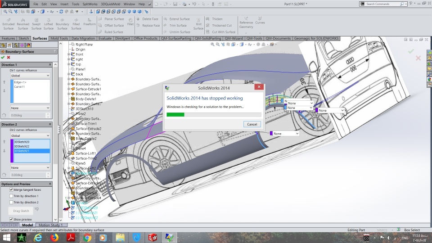The image size is (432, 243).
Task: Choose Ruled Surface command
Action: 111,32
